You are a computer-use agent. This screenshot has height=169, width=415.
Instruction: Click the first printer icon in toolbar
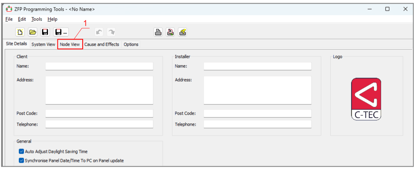pos(158,32)
